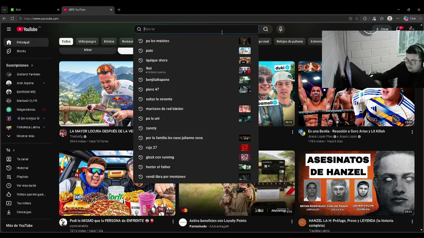Go to the YouTube logo home link
424x238 pixels.
click(x=27, y=29)
